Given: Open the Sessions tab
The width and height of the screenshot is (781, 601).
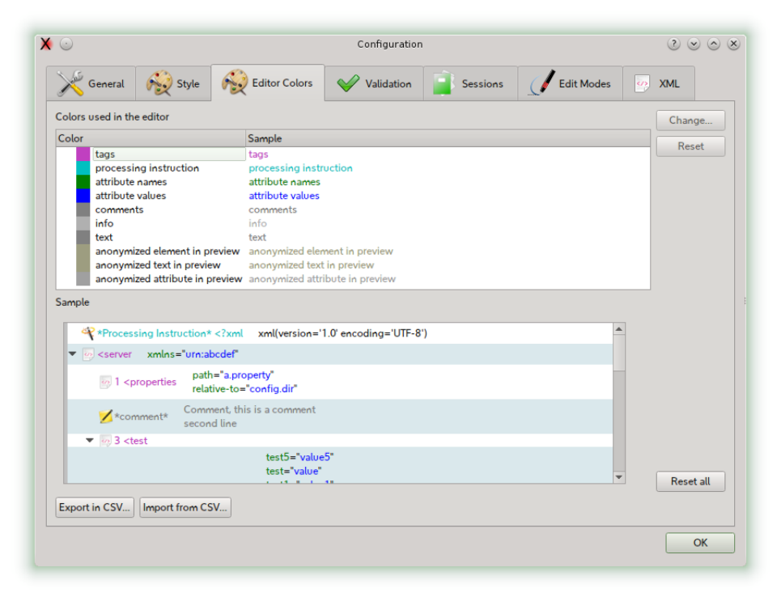Looking at the screenshot, I should pos(471,83).
